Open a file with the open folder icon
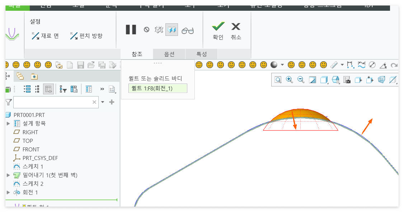The width and height of the screenshot is (404, 212). tap(91, 65)
